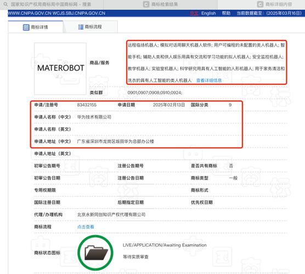
Task: Select the 中文 language link
Action: point(194,13)
